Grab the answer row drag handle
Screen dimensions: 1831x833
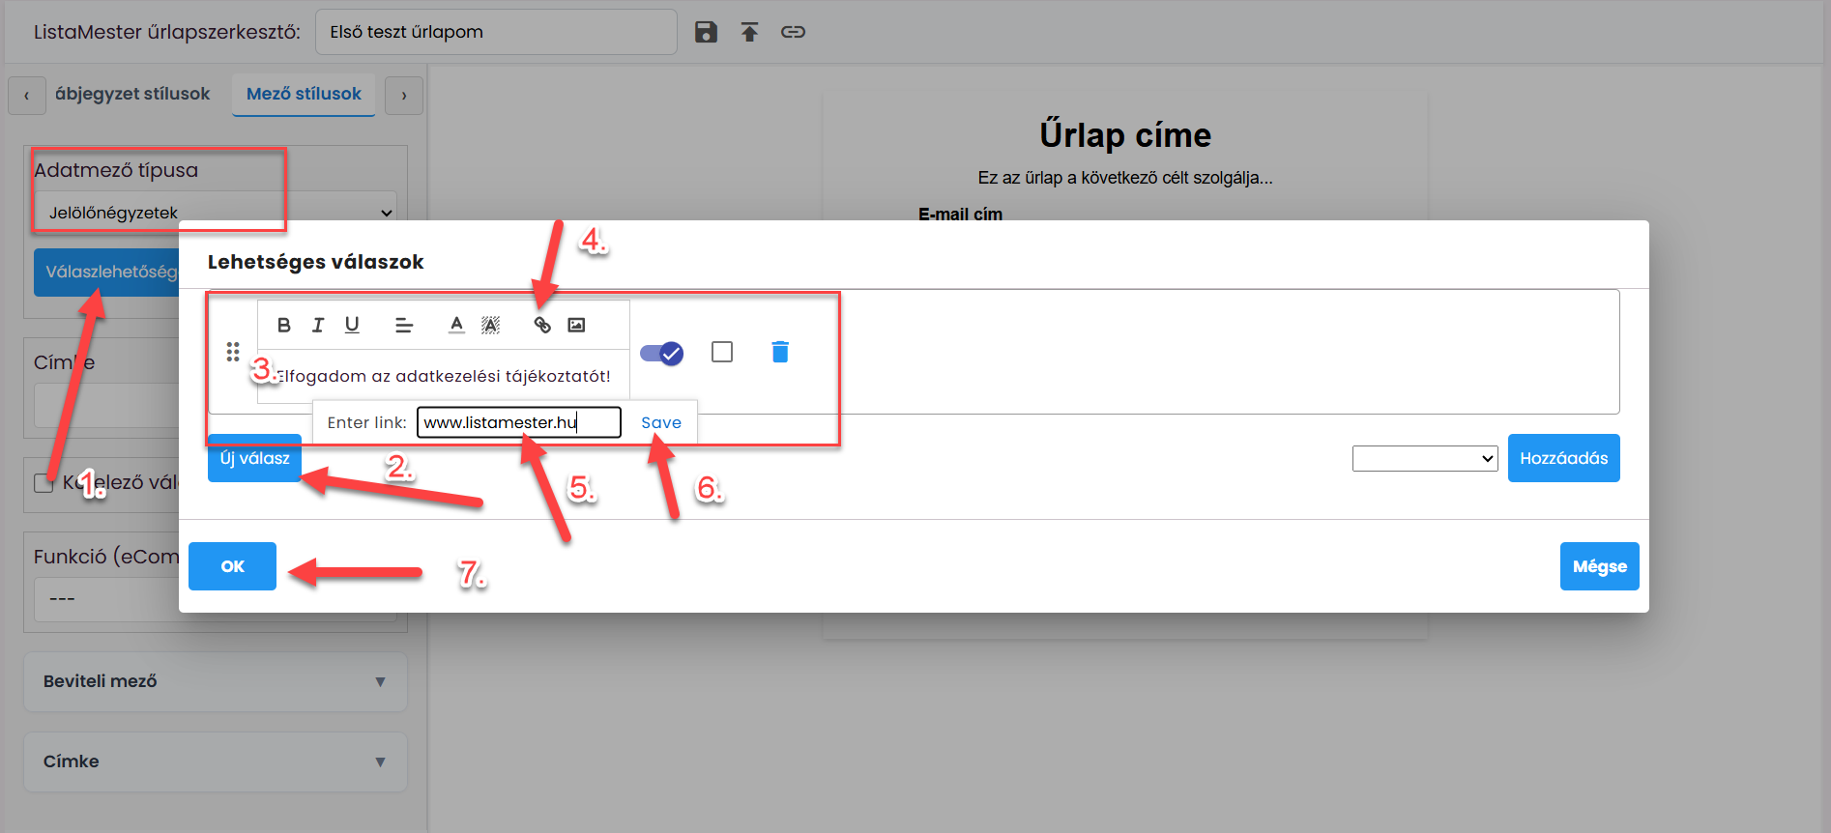[x=233, y=352]
